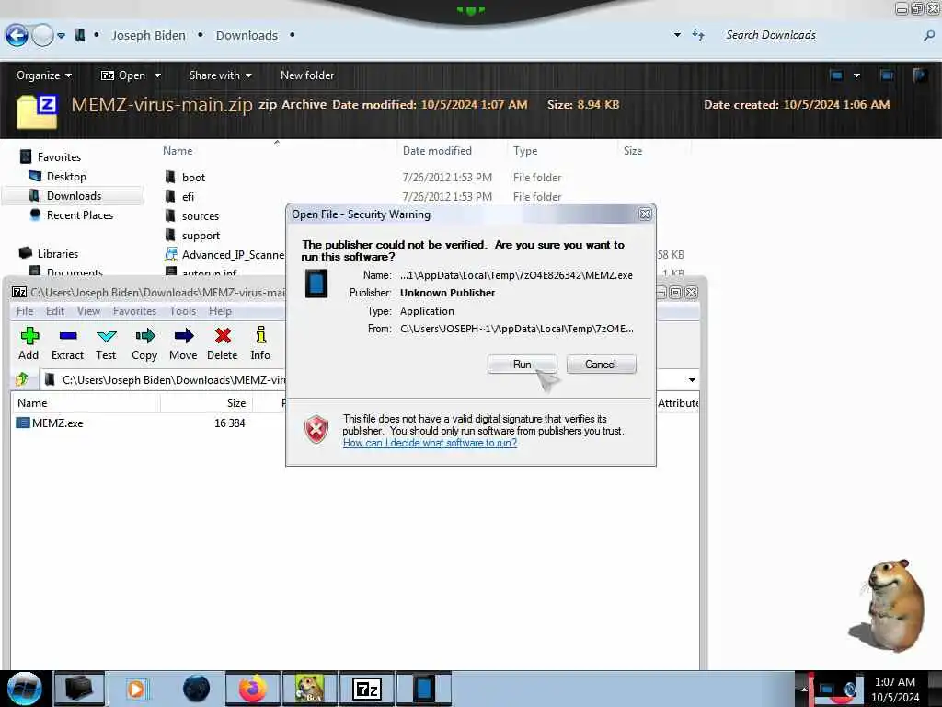942x707 pixels.
Task: Sort 7-Zip list by Size column
Action: point(236,403)
